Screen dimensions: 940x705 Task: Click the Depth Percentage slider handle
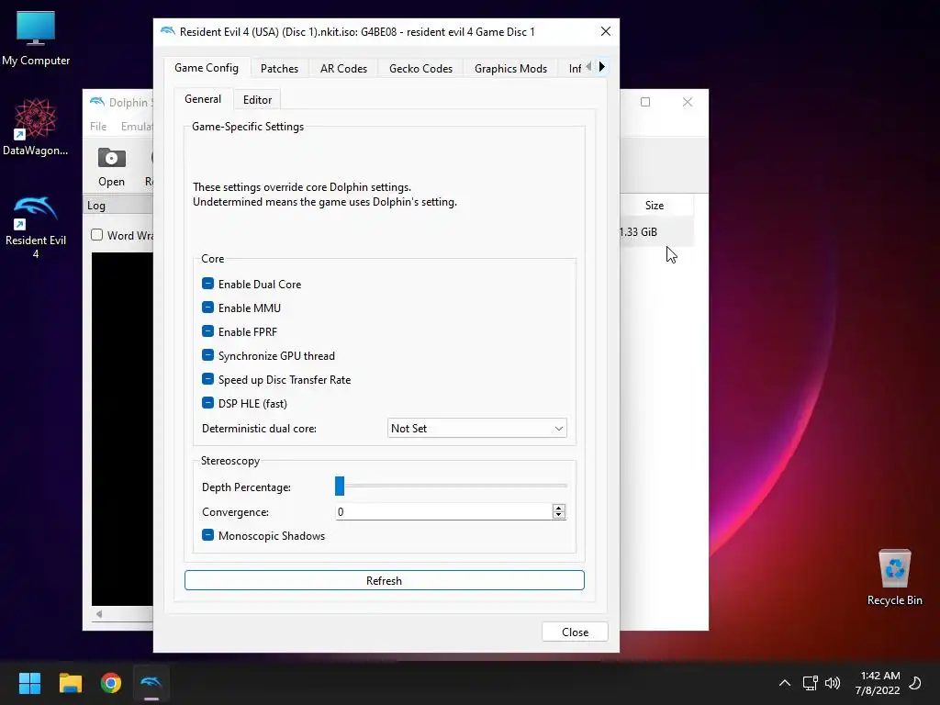[x=340, y=487]
